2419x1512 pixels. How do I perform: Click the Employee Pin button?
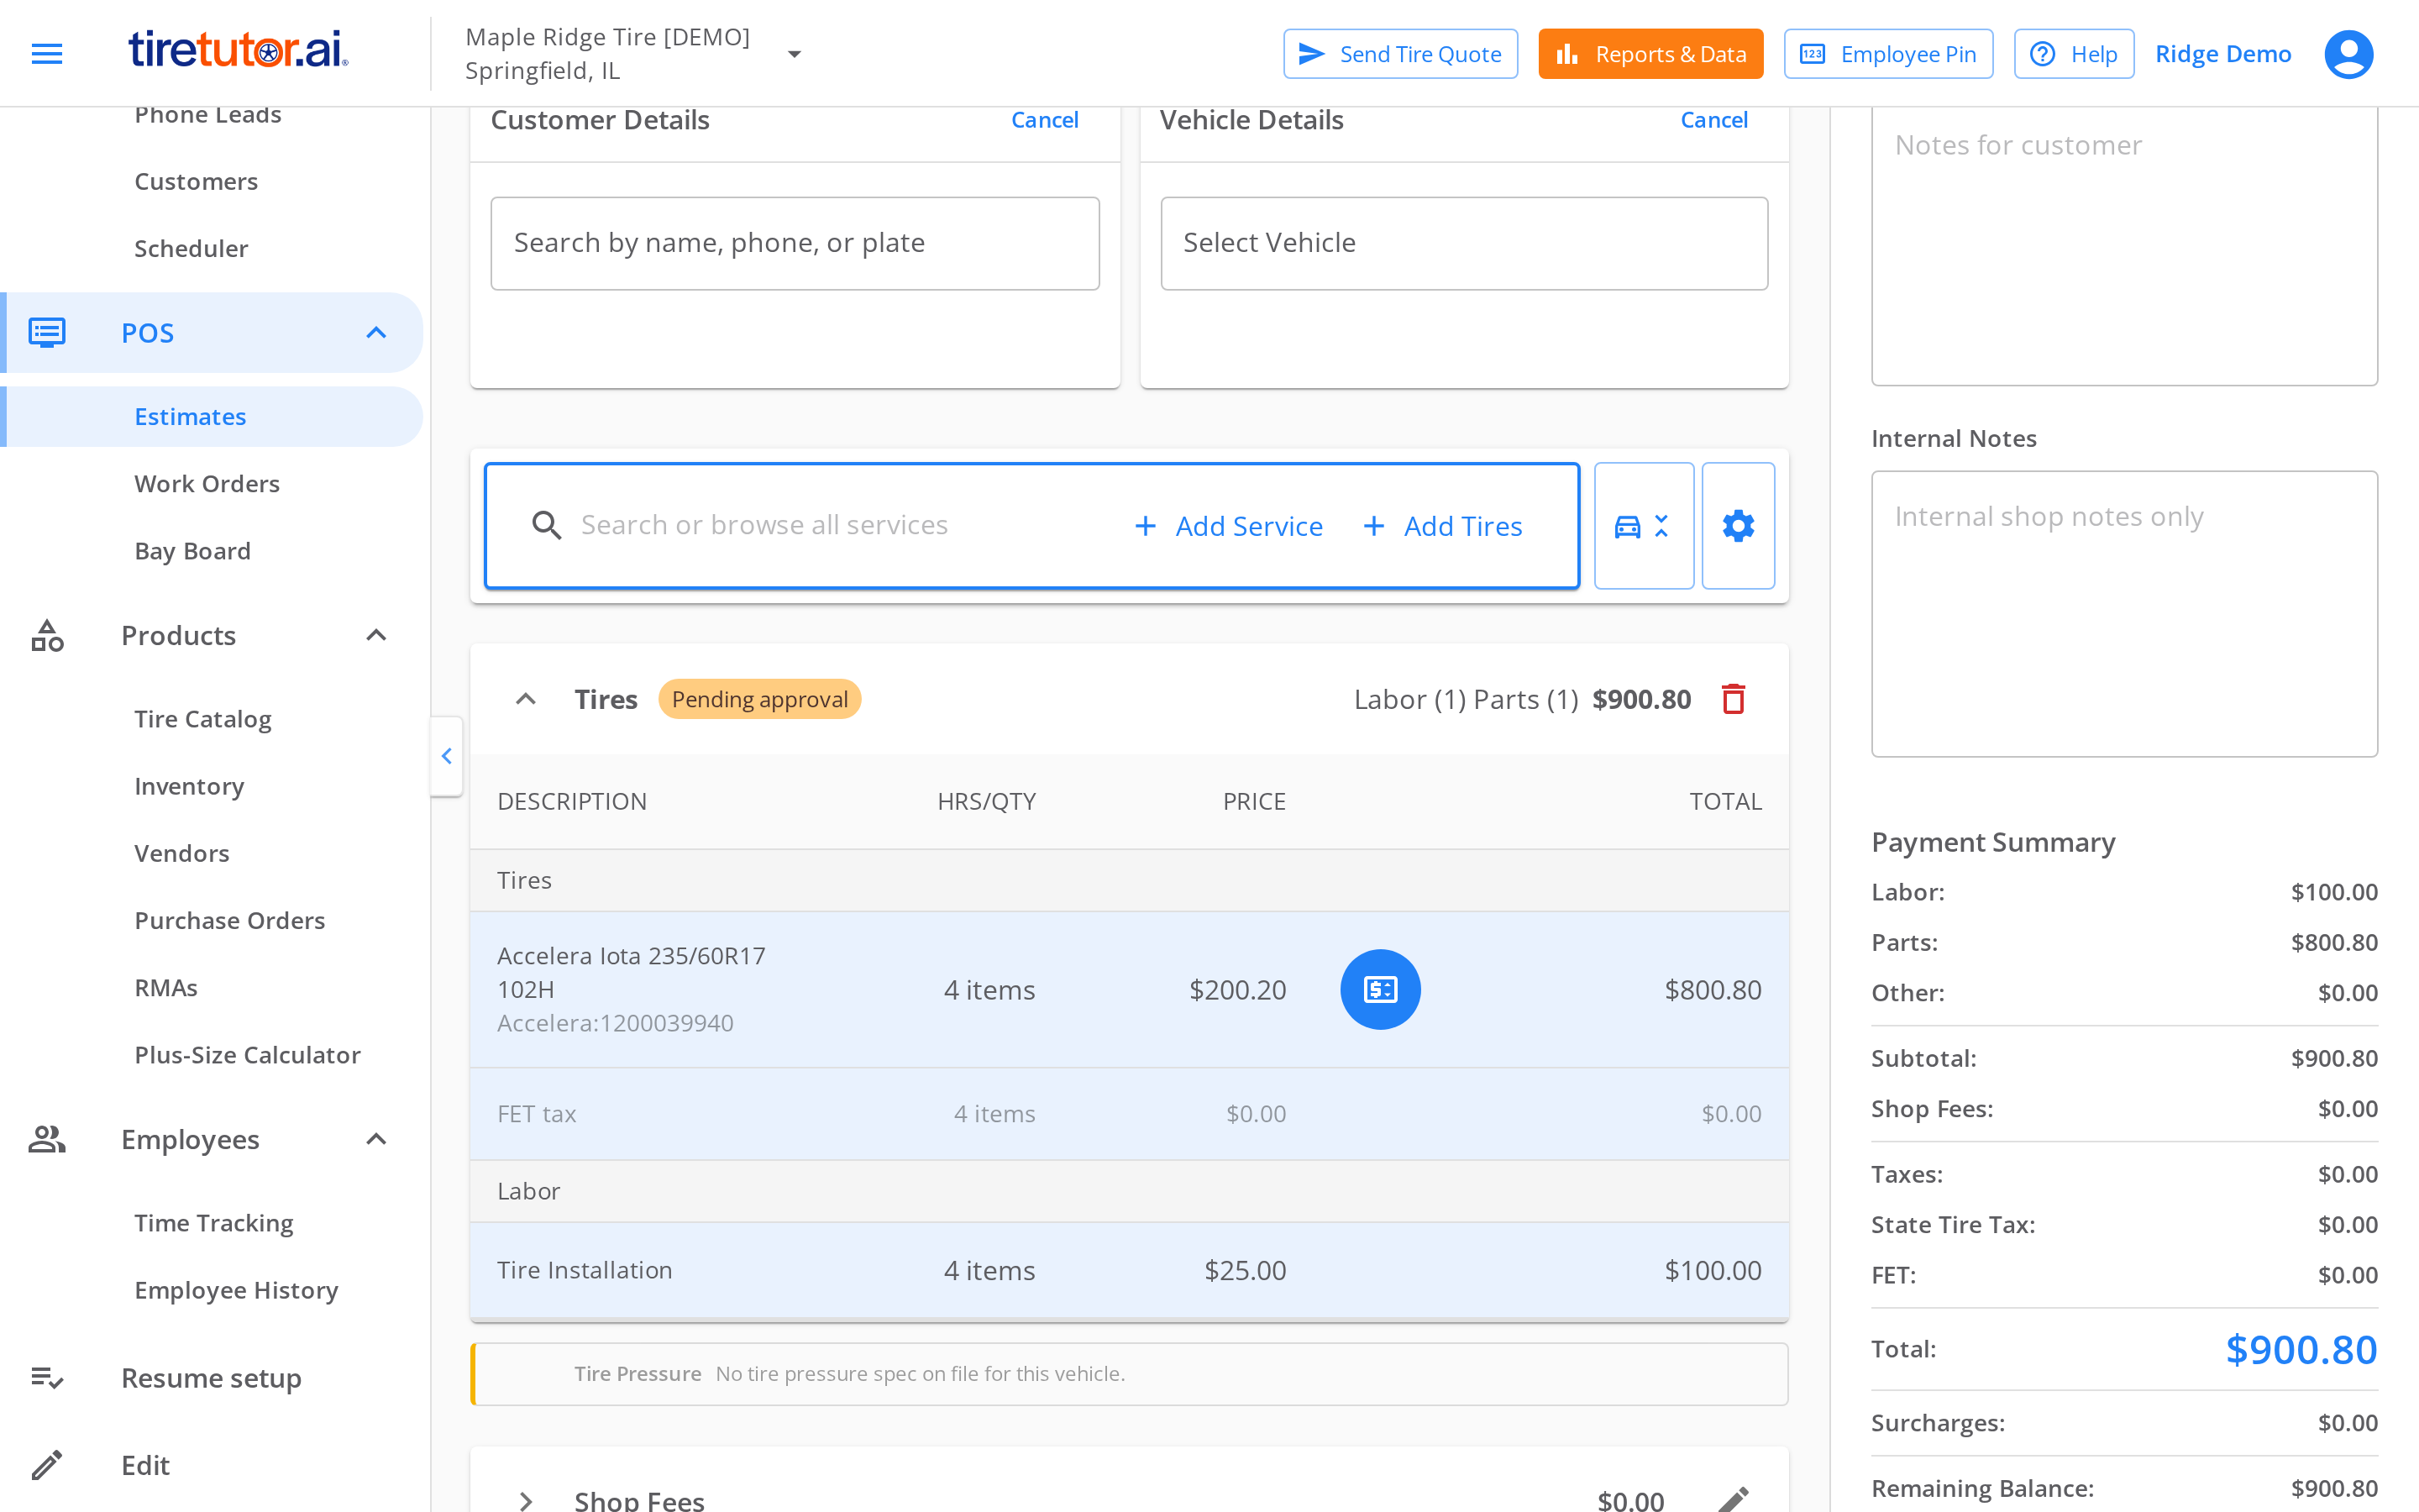1888,54
